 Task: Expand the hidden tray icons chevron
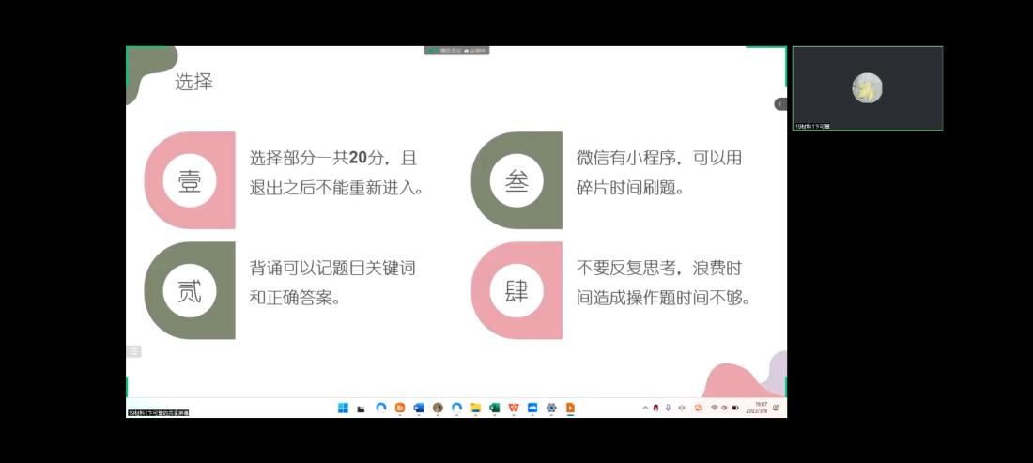[645, 408]
